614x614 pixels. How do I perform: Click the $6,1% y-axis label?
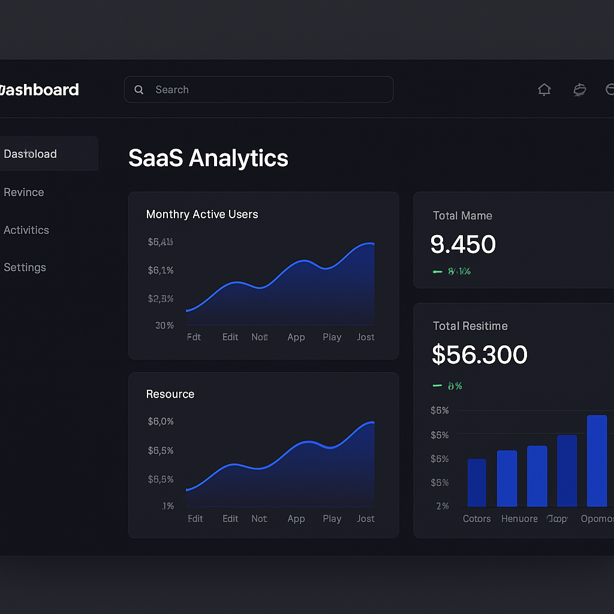161,270
